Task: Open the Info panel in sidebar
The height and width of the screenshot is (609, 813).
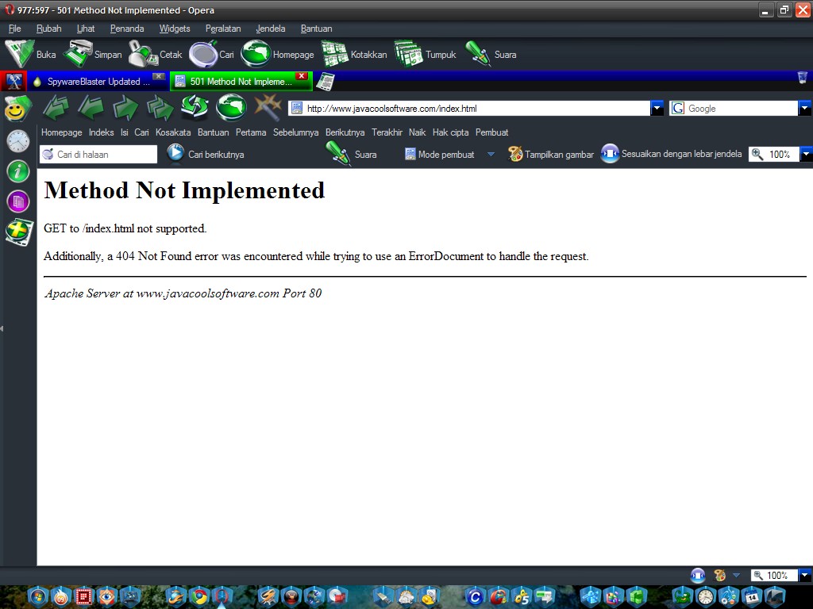Action: 18,171
